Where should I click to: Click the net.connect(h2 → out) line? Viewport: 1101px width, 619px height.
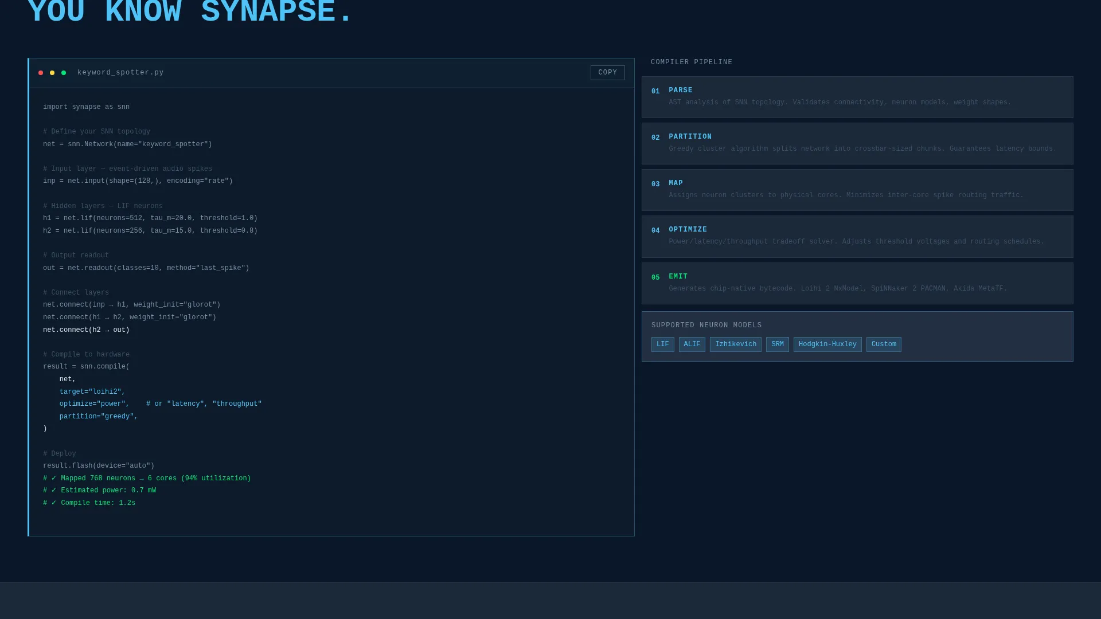click(x=86, y=330)
